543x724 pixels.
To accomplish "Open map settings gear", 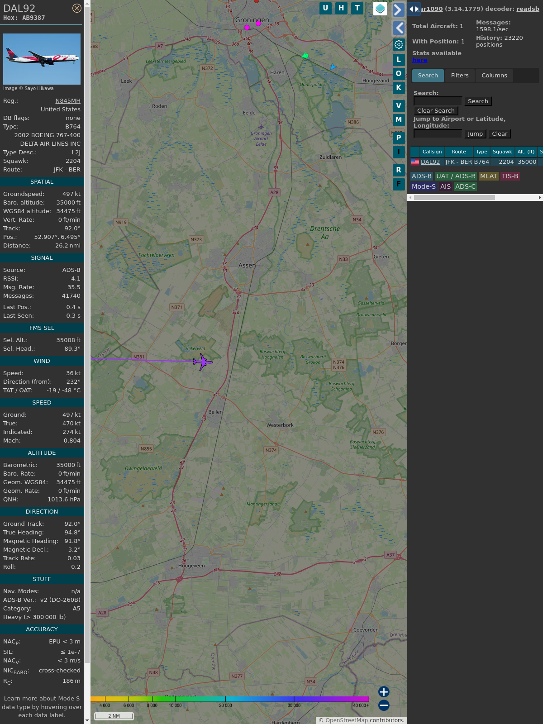I will click(x=399, y=44).
